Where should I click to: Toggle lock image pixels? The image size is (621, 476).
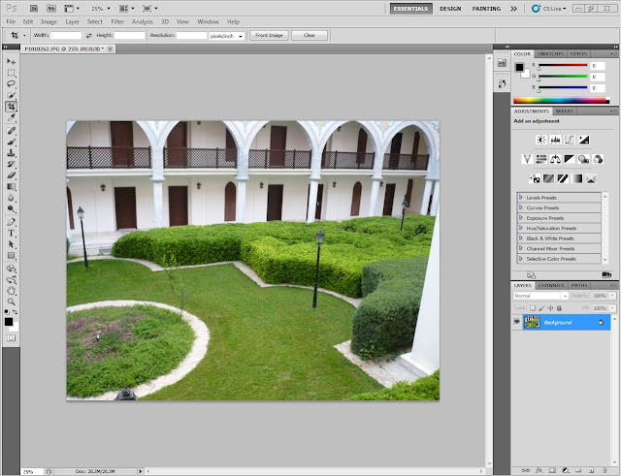(x=541, y=308)
